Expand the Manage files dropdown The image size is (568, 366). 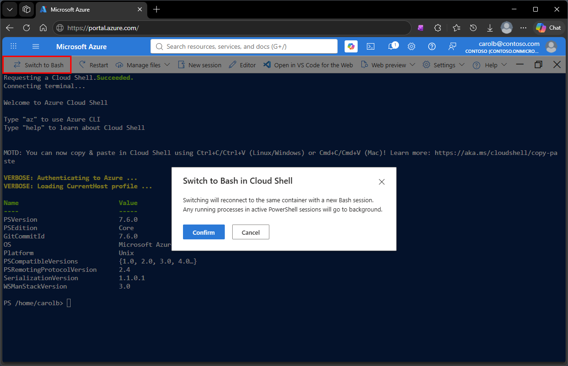(143, 65)
